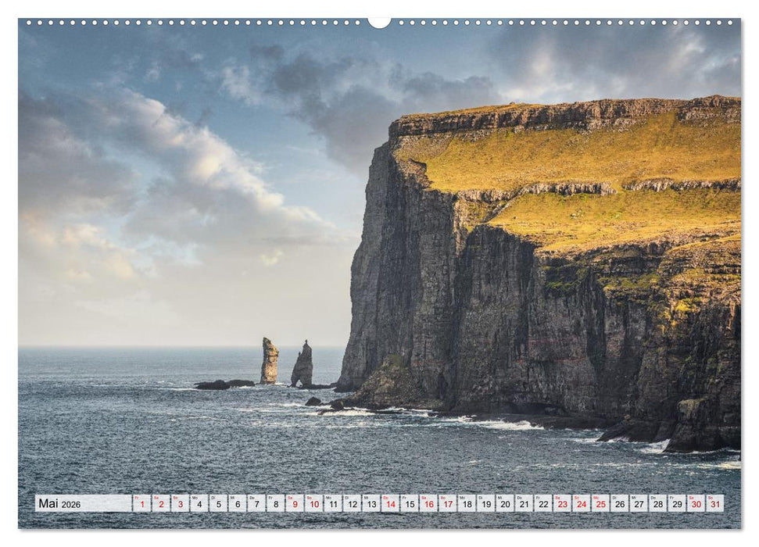The image size is (759, 547).
Task: Click the left sea stack rock
Action: coord(269,361)
